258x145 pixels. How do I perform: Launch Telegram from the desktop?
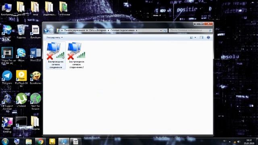click(7, 77)
